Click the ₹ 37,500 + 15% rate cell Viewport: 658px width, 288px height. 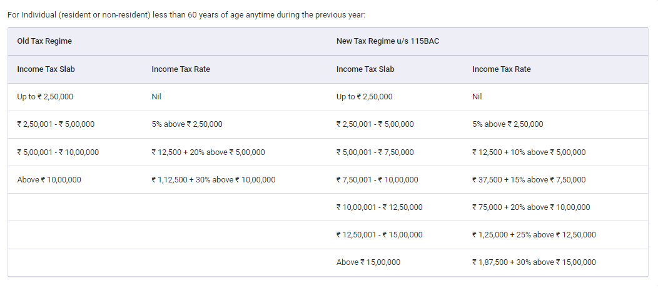(x=529, y=180)
